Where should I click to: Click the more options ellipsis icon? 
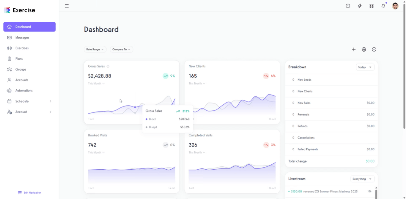374,50
